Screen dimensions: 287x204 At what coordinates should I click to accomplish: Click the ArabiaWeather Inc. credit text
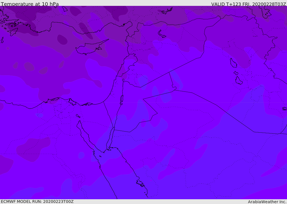pos(267,201)
